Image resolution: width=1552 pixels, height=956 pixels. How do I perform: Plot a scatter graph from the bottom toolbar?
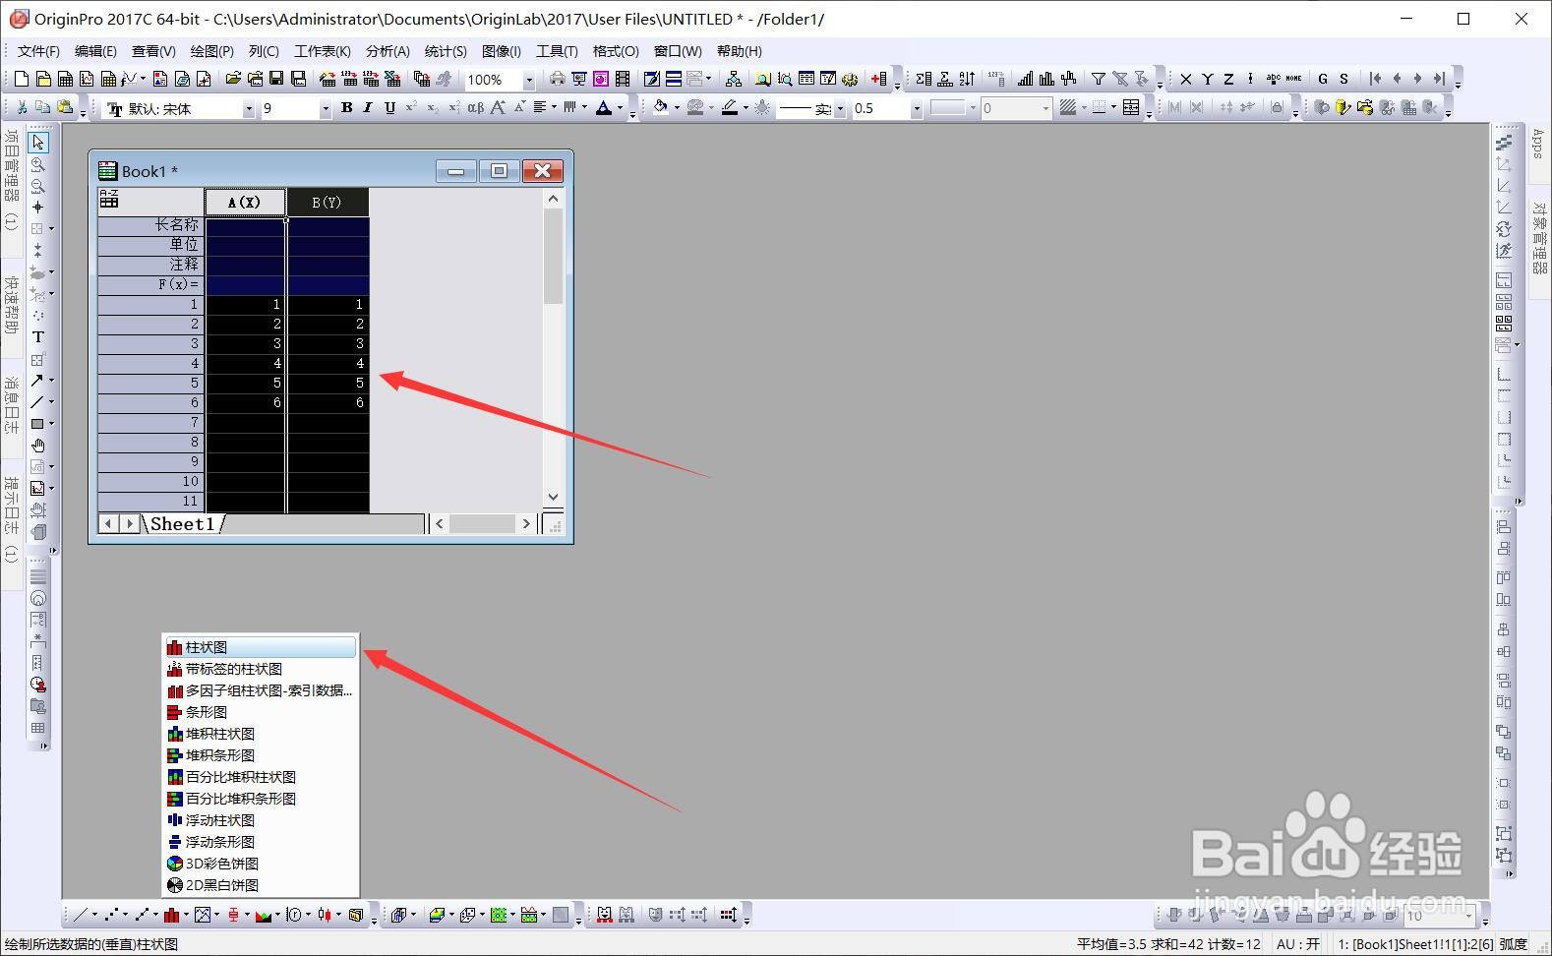(112, 915)
